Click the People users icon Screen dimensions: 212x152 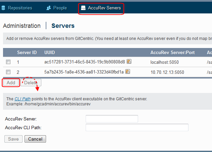click(49, 8)
